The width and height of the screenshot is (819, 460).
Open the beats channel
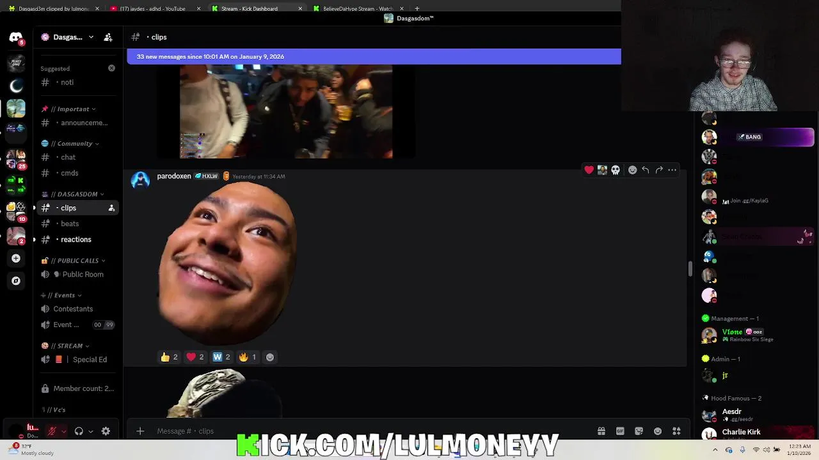coord(78,224)
